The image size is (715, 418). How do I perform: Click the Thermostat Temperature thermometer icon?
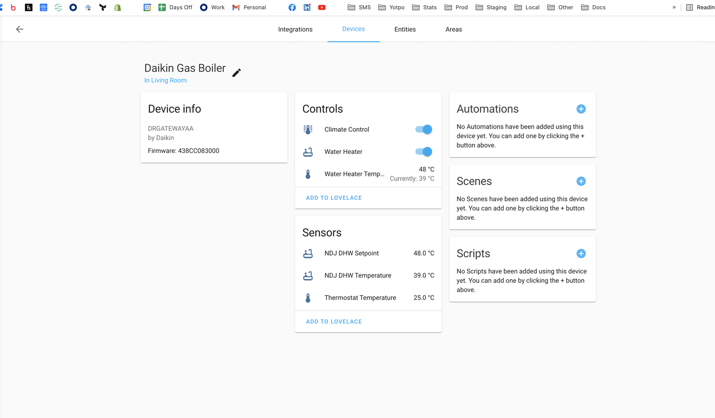(x=308, y=298)
